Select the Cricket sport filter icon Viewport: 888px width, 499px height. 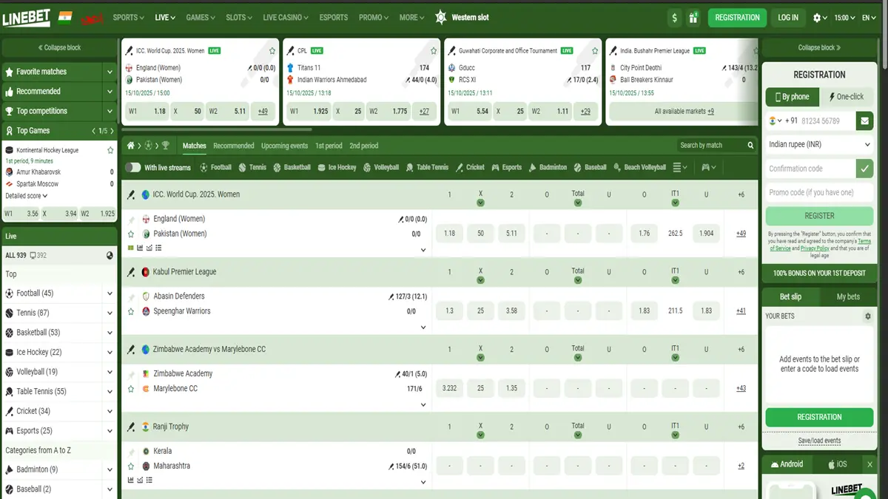[x=459, y=167]
